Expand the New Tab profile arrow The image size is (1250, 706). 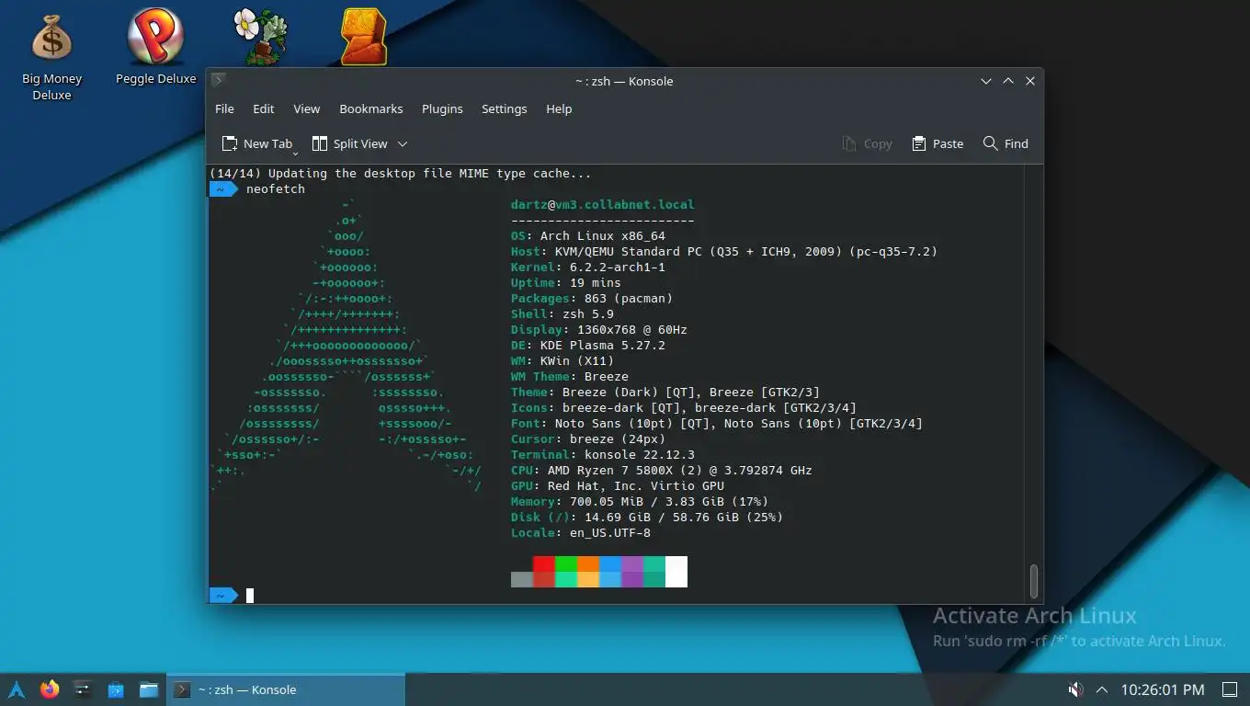tap(295, 152)
